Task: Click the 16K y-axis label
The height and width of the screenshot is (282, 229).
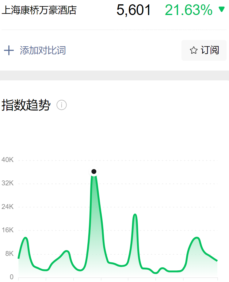Action: pos(8,230)
